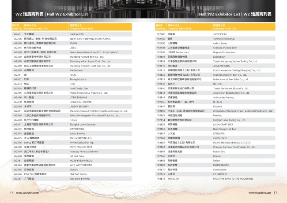This screenshot has height=203, width=287.
Task: Select the TASTEROOM entry in right table
Action: click(220, 34)
